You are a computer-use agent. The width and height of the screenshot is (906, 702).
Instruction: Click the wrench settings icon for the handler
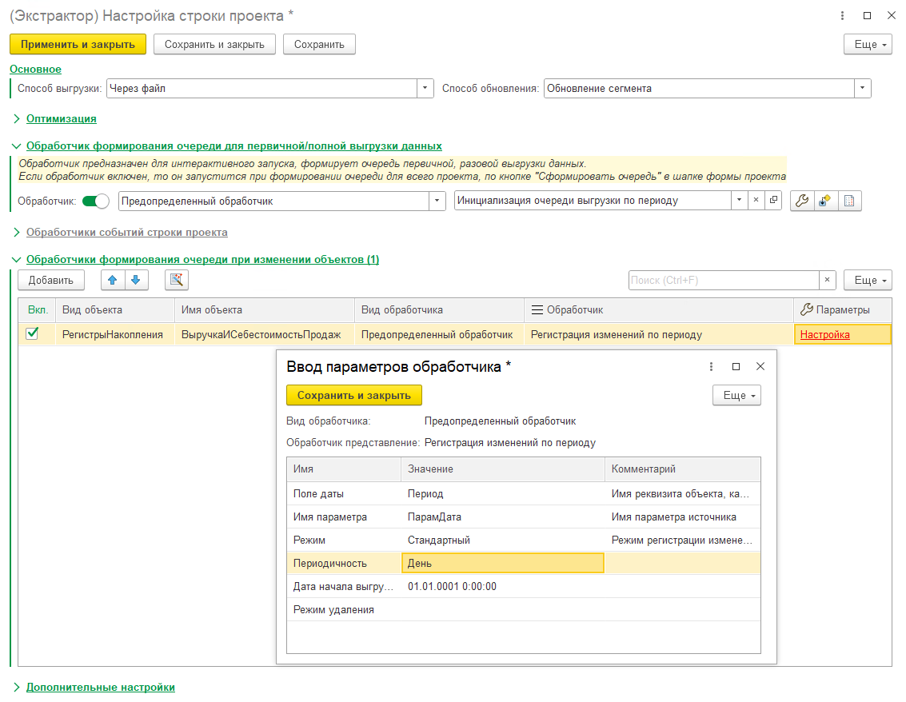coord(802,201)
